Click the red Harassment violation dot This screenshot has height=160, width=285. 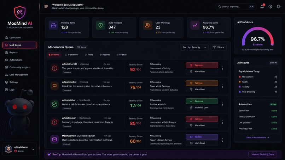click(x=240, y=77)
